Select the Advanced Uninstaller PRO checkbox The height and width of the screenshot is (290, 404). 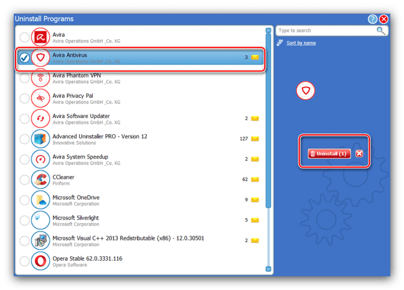point(24,139)
